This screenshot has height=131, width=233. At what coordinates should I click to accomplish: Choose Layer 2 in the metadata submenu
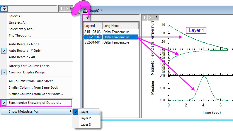click(86, 118)
